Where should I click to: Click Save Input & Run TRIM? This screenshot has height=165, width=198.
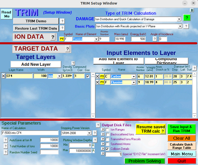(182, 129)
